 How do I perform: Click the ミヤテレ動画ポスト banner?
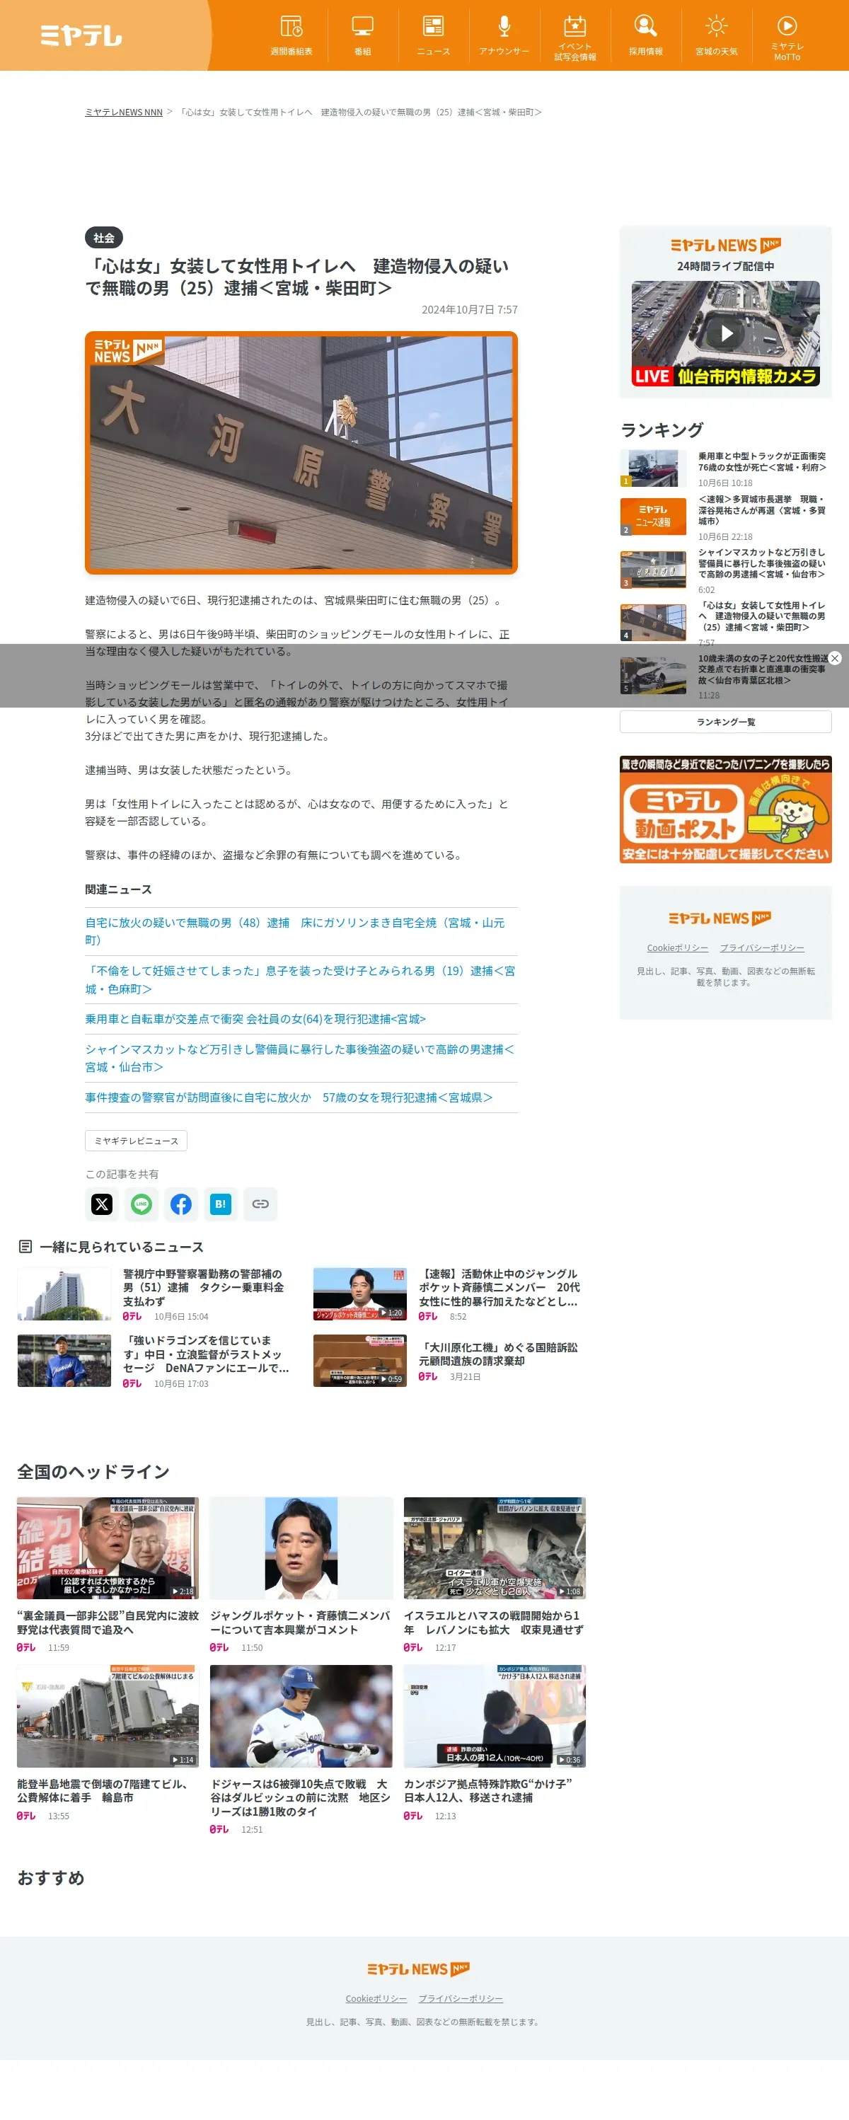click(726, 810)
